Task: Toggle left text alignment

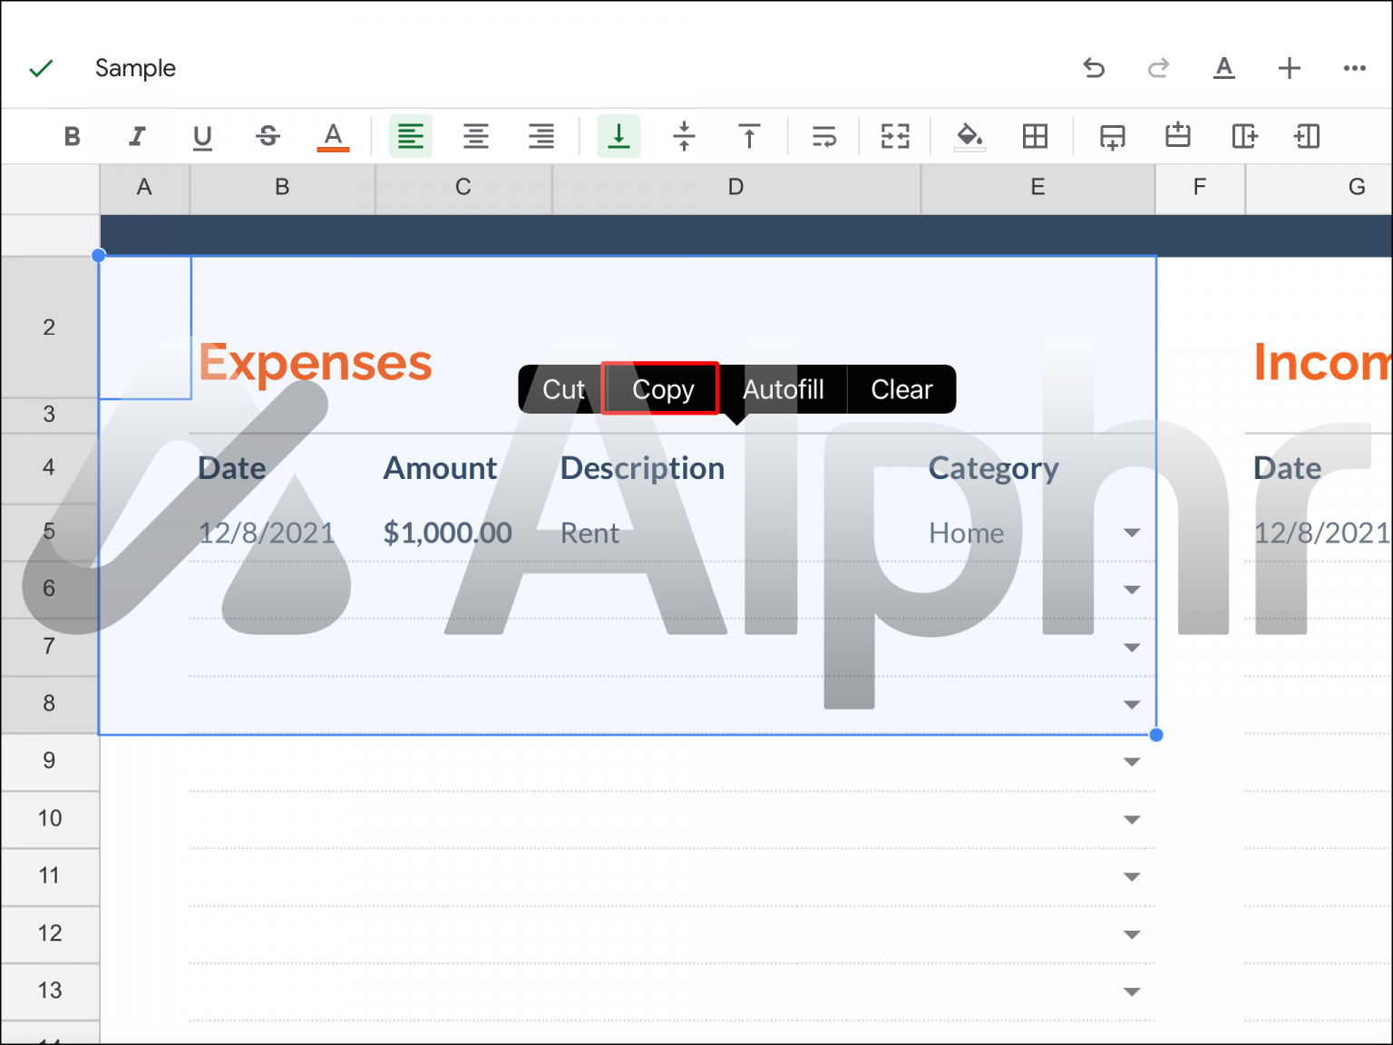Action: (x=411, y=137)
